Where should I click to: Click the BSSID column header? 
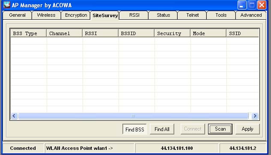click(x=137, y=33)
